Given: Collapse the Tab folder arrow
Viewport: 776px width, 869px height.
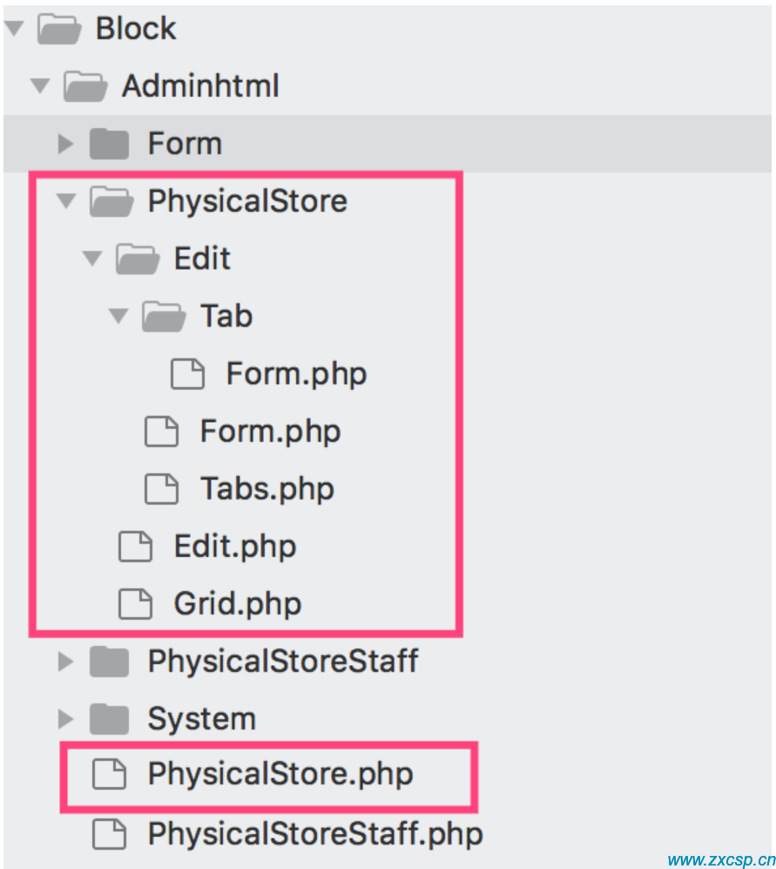Looking at the screenshot, I should (118, 316).
